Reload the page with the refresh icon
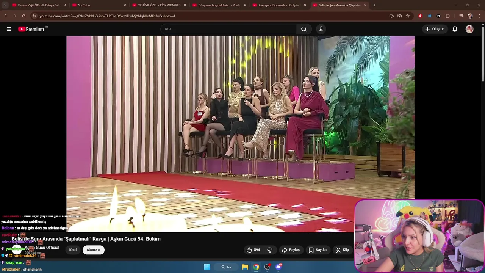The height and width of the screenshot is (273, 485). point(23,16)
